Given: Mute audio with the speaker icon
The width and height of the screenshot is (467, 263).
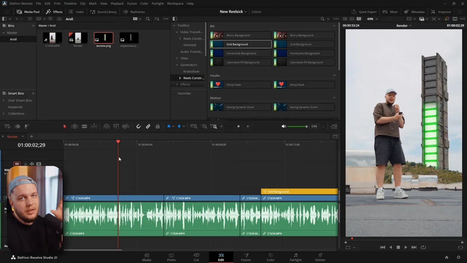Looking at the screenshot, I should pos(283,126).
